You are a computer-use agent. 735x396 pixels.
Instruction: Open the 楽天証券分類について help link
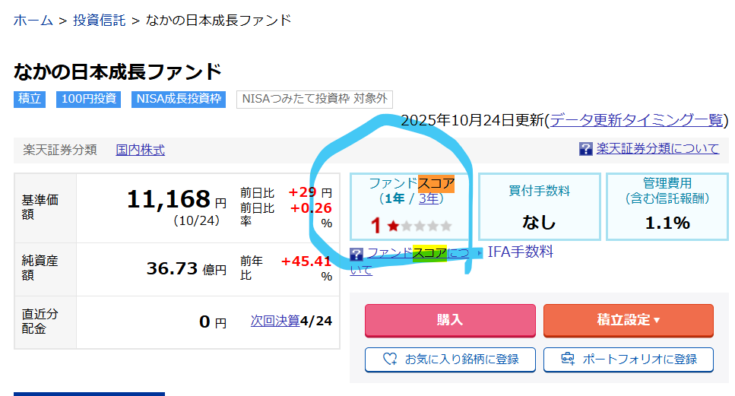[657, 148]
